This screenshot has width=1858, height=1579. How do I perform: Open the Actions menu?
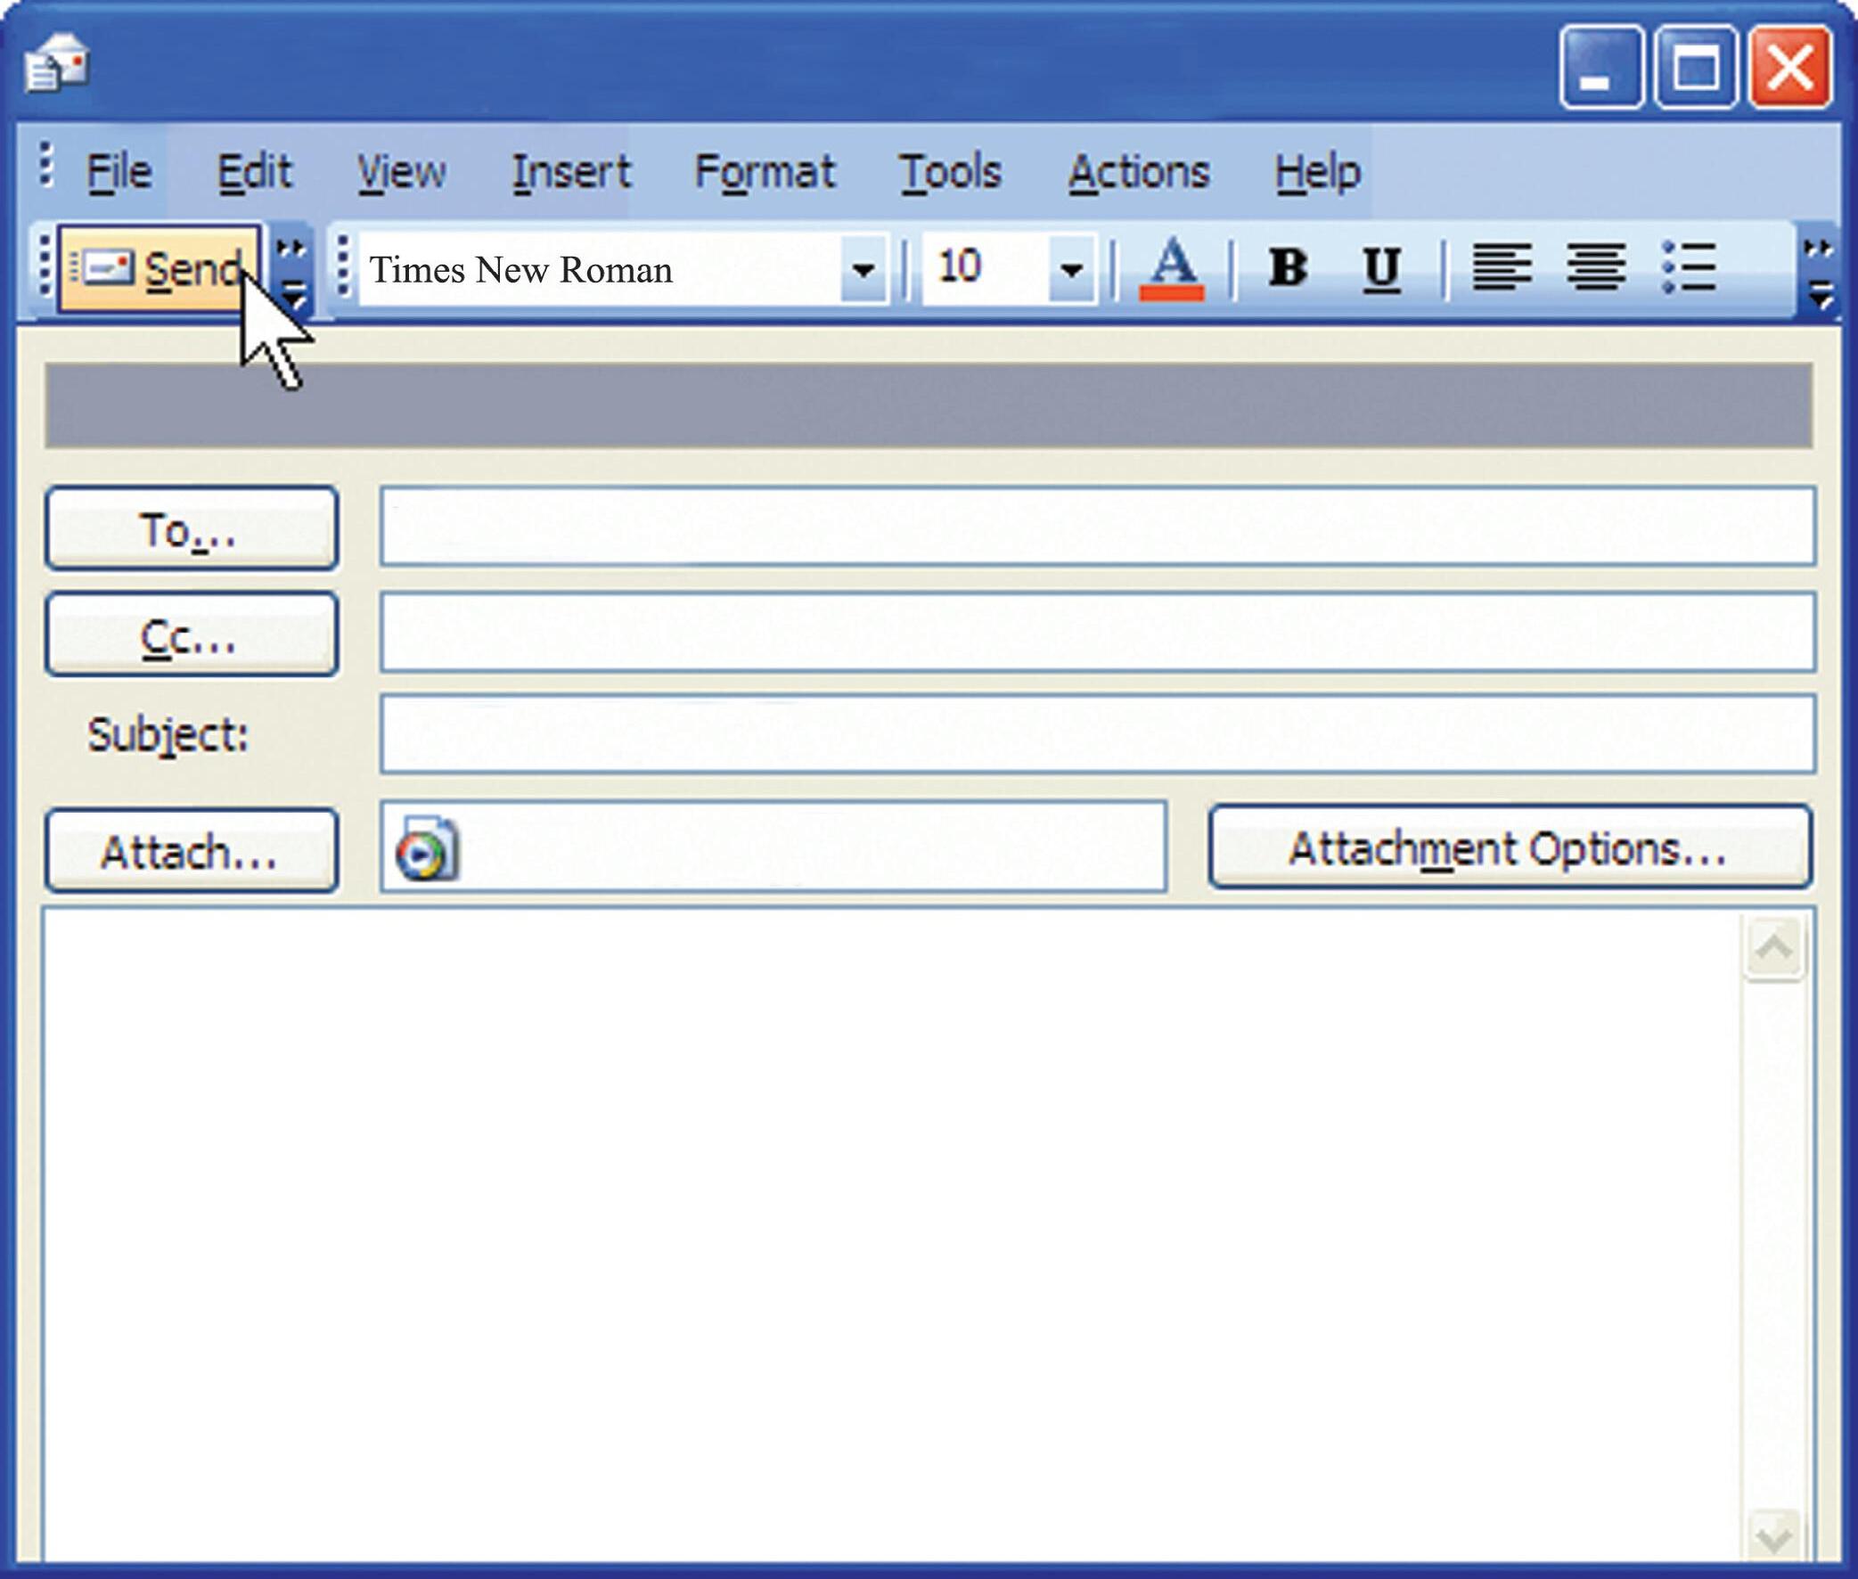point(1139,172)
